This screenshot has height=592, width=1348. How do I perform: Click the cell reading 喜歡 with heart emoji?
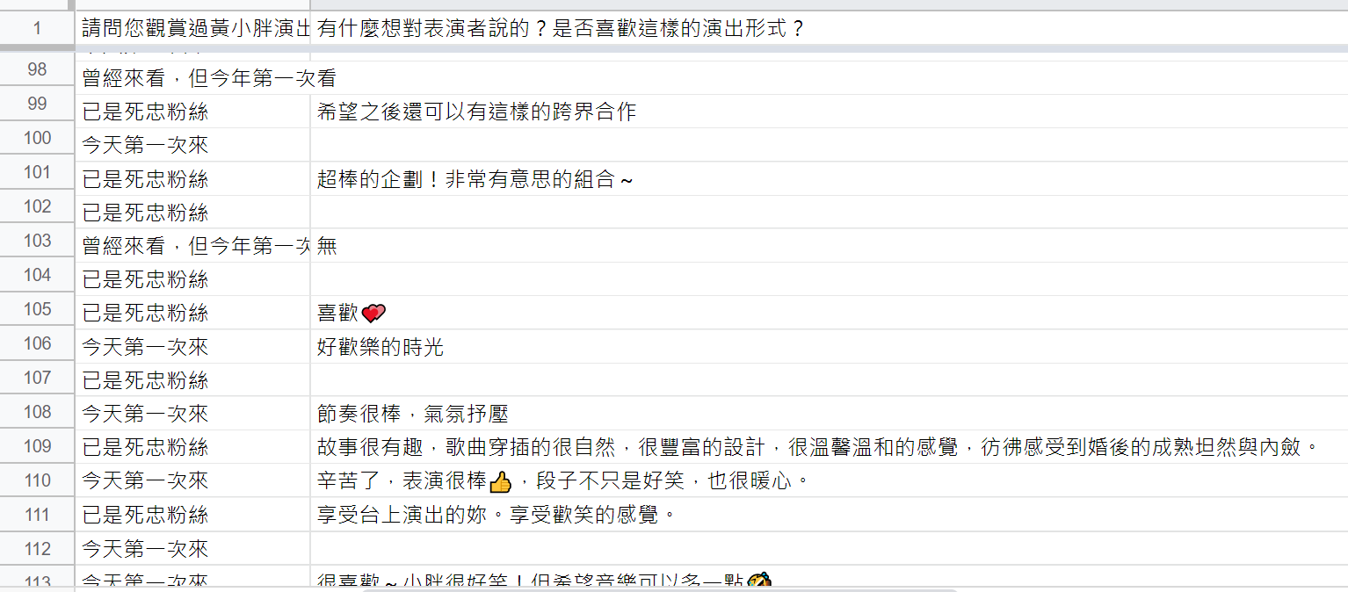tap(829, 313)
